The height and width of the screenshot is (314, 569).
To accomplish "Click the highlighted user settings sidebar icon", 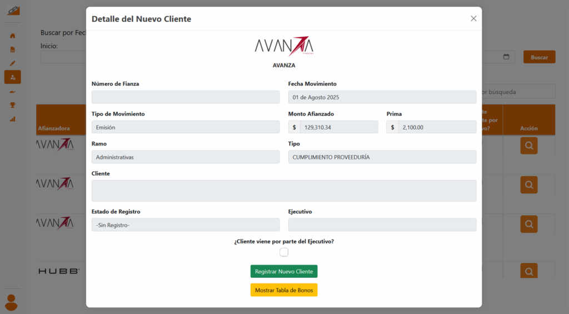I will (12, 77).
